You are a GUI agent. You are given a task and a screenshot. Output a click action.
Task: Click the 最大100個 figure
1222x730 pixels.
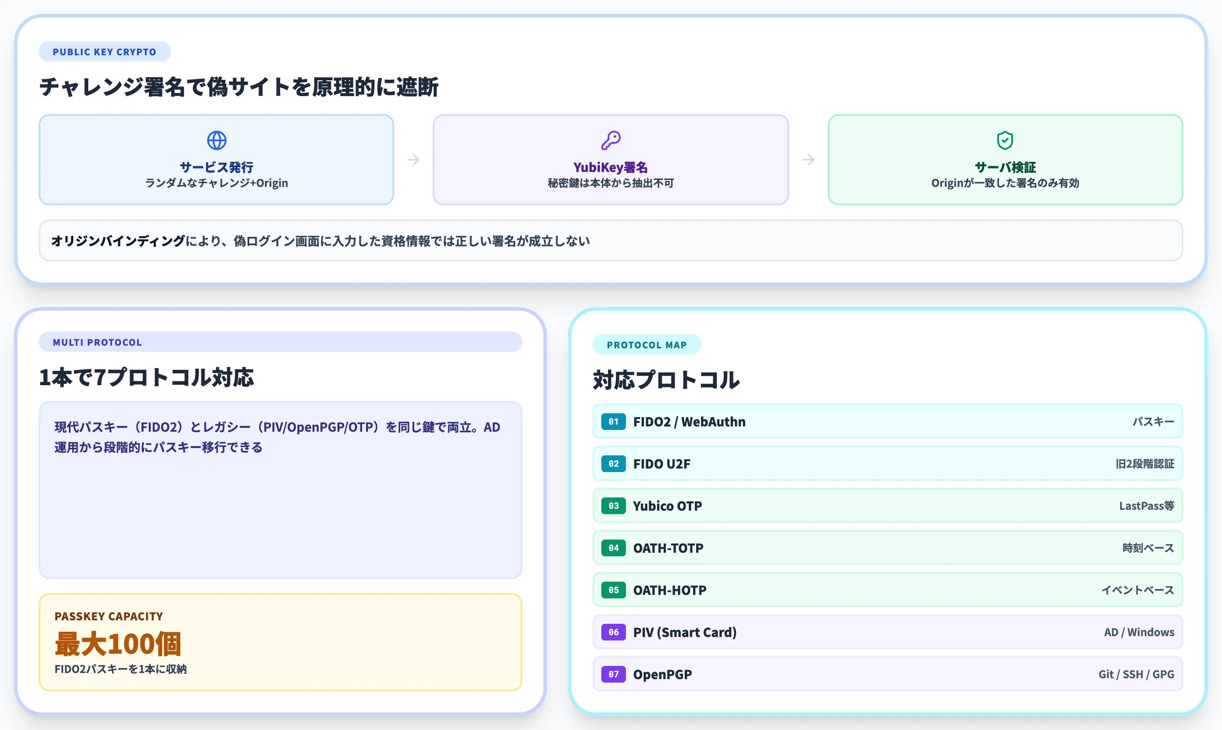pyautogui.click(x=118, y=644)
